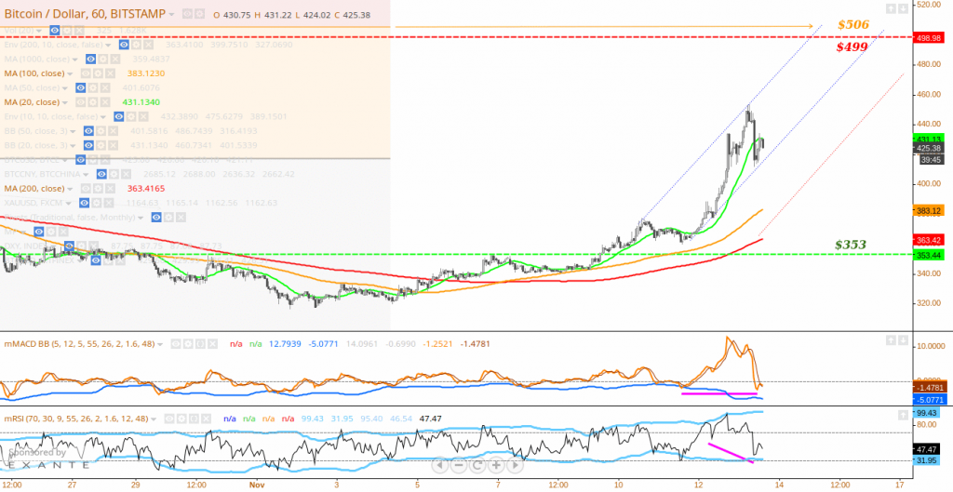Remove MA (1000, close) from the chart
The image size is (953, 492).
[x=115, y=59]
